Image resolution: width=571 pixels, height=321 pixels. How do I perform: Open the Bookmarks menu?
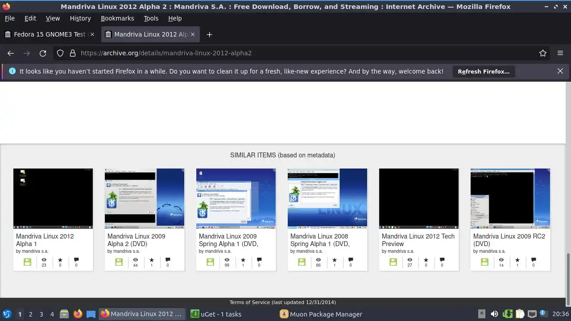coord(117,18)
